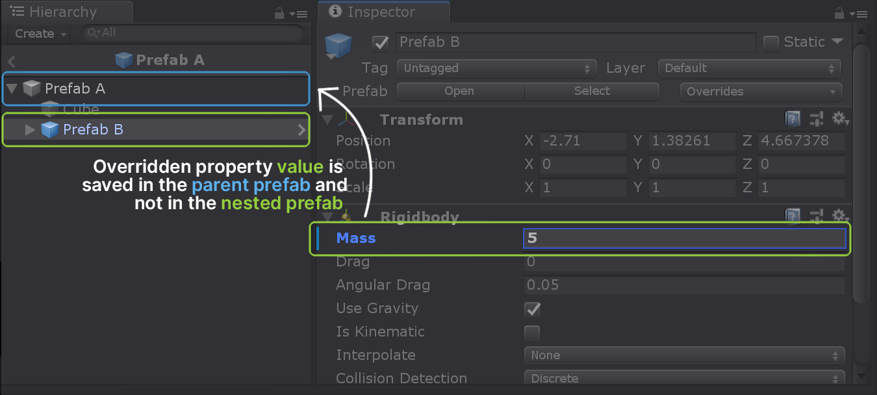877x395 pixels.
Task: Enable the Static checkbox
Action: [770, 43]
